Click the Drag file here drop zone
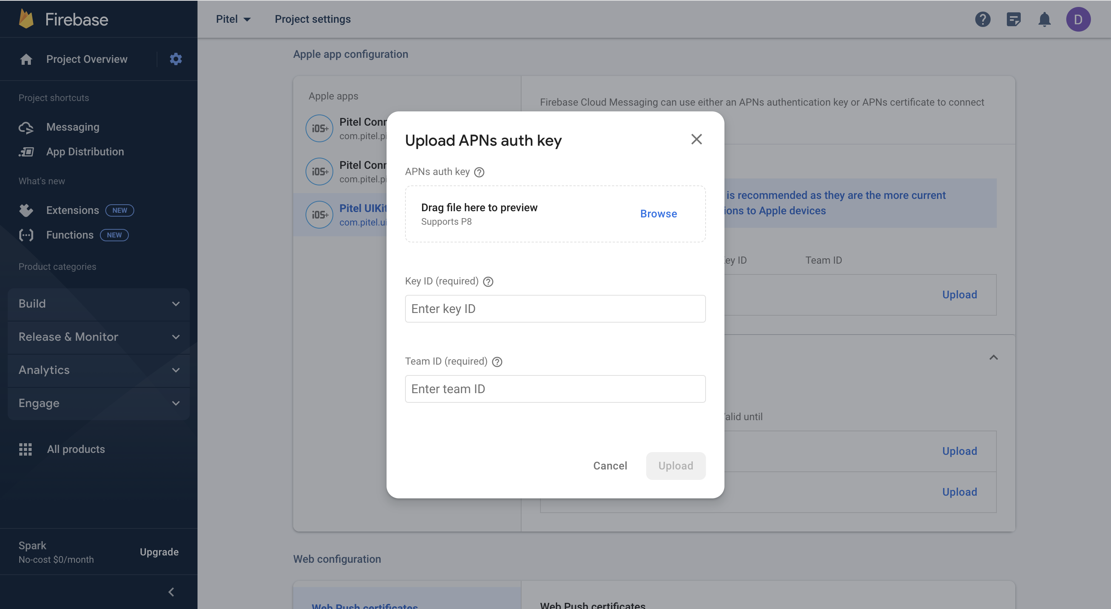Screen dimensions: 1111x609 555,214
